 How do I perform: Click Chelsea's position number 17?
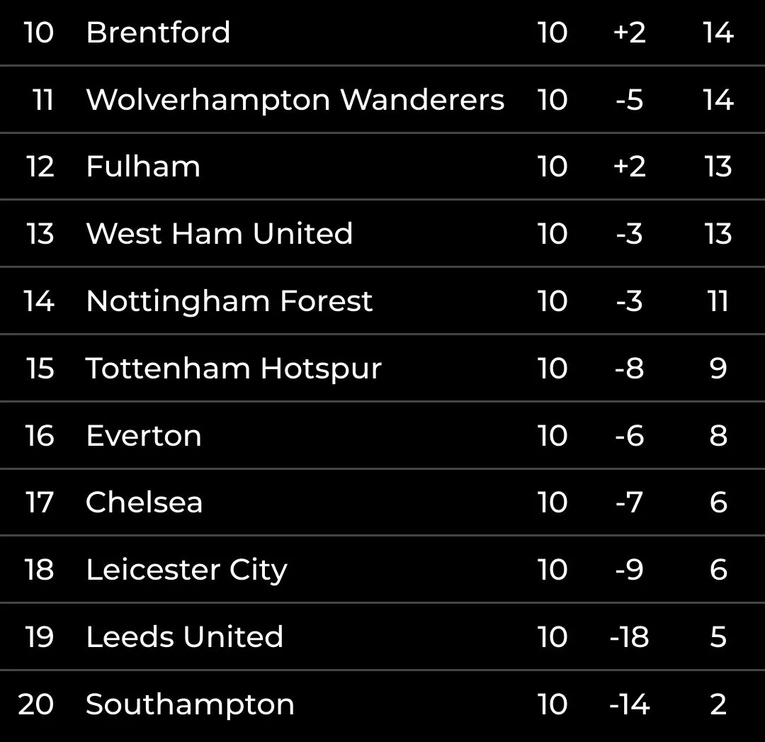40,502
